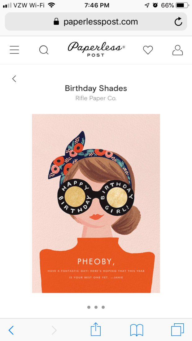The width and height of the screenshot is (192, 341).
Task: Tap the Safari share icon
Action: coord(96,330)
